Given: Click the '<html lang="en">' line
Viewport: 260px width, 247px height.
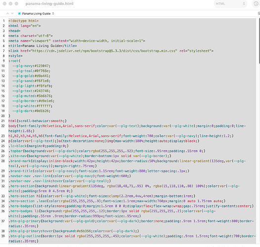Looking at the screenshot, I should pyautogui.click(x=25, y=26).
